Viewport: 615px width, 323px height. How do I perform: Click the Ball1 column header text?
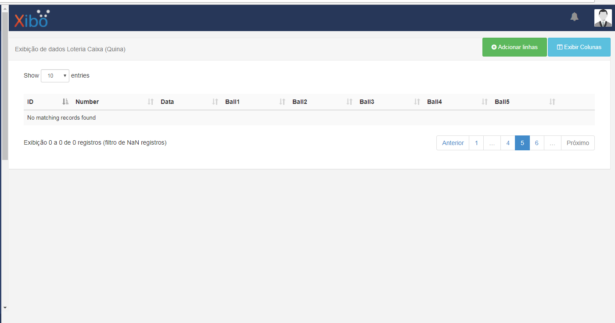232,102
